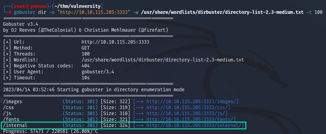Click the User Agent value gobuster/3.4
This screenshot has width=326, height=134.
(98, 71)
